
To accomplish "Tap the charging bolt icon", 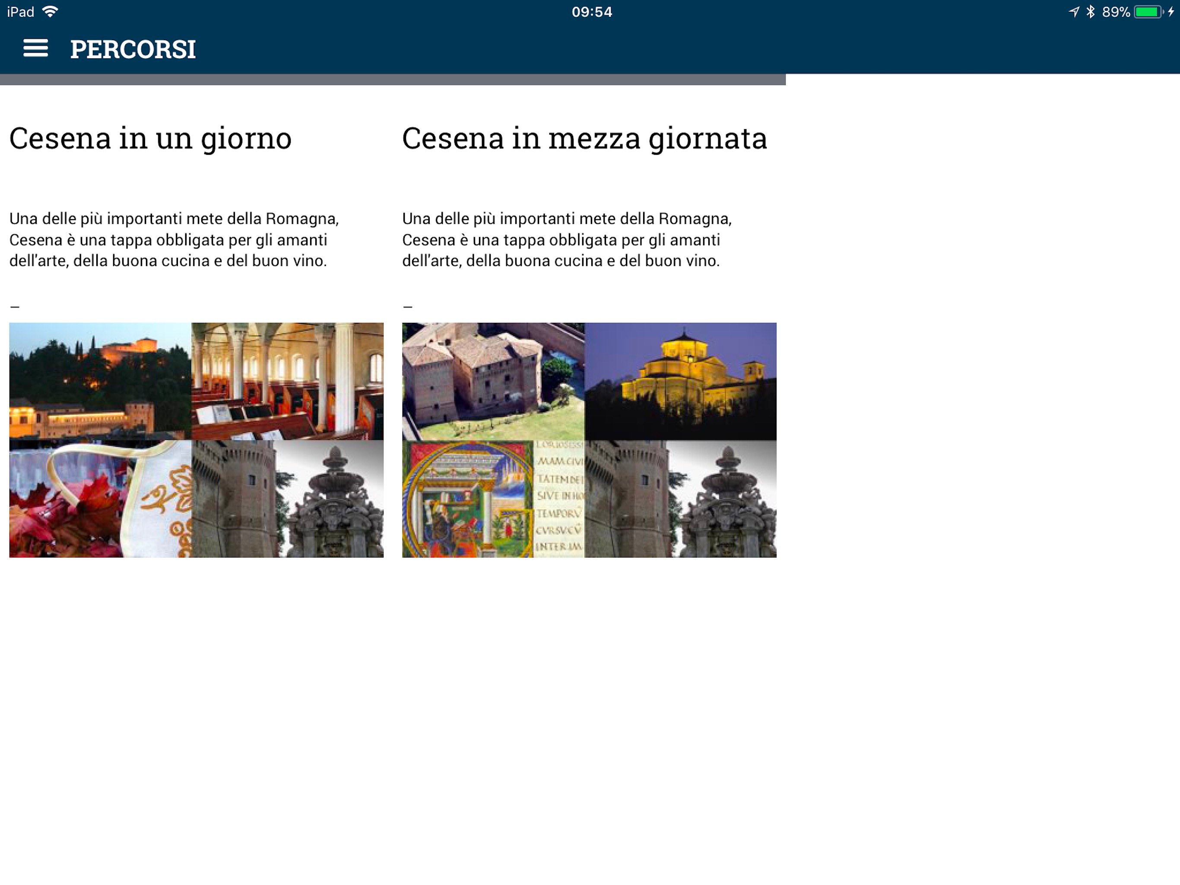I will 1171,12.
